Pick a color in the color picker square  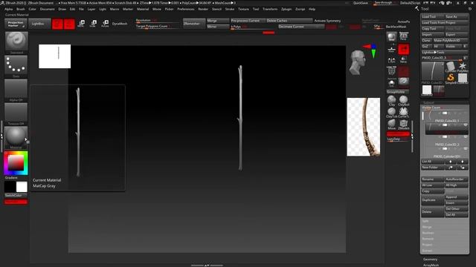click(16, 163)
